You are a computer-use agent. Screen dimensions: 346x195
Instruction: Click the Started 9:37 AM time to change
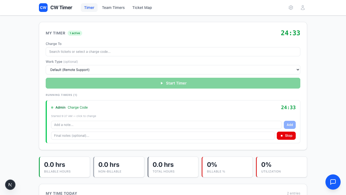(74, 116)
